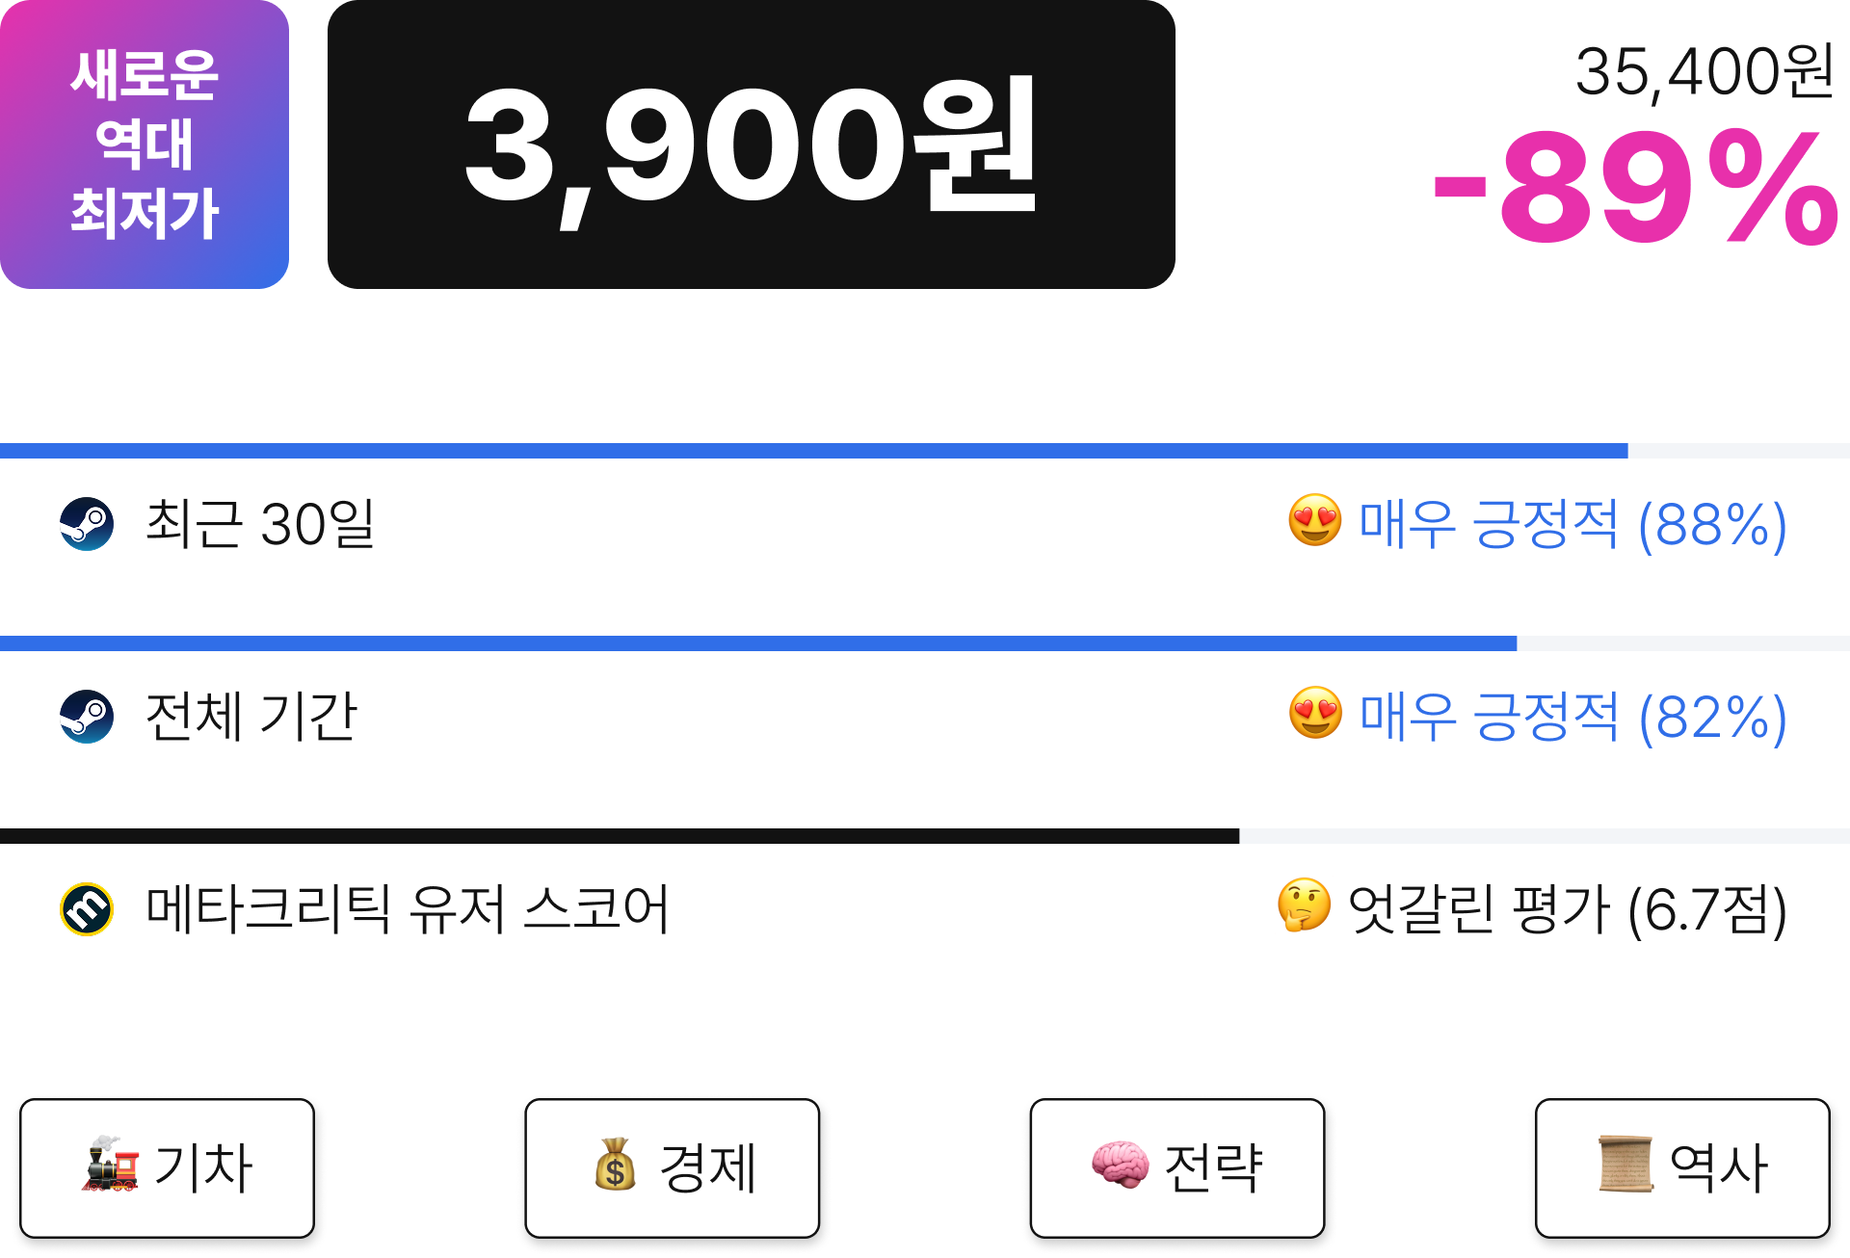Select the 경제 tag button
This screenshot has height=1258, width=1850.
click(x=673, y=1167)
